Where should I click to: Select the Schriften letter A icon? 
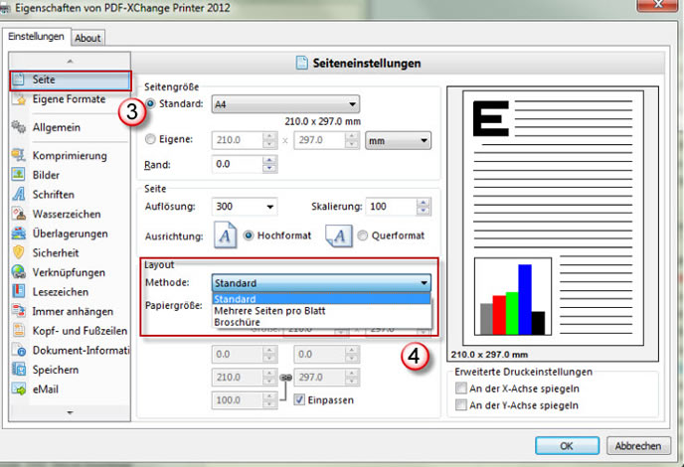(x=19, y=195)
